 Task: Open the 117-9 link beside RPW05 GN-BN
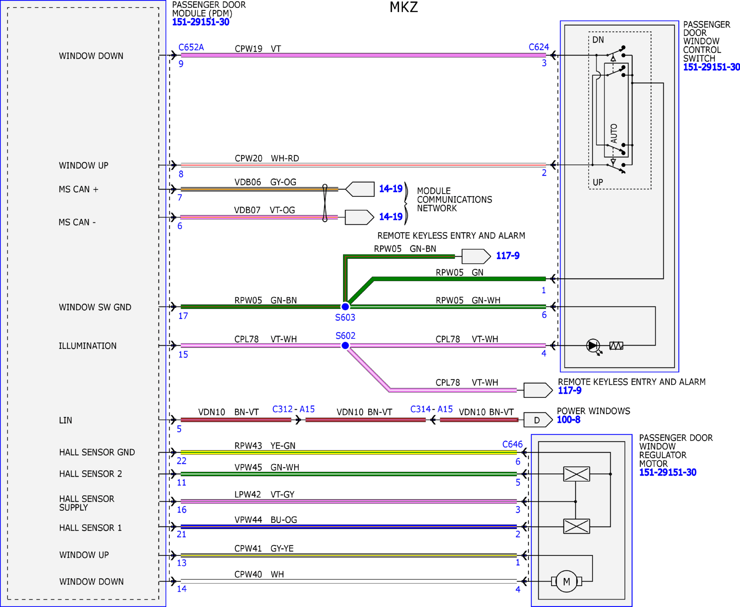(x=508, y=256)
